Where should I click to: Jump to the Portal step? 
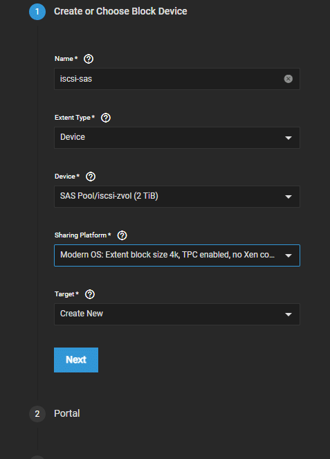pyautogui.click(x=66, y=413)
